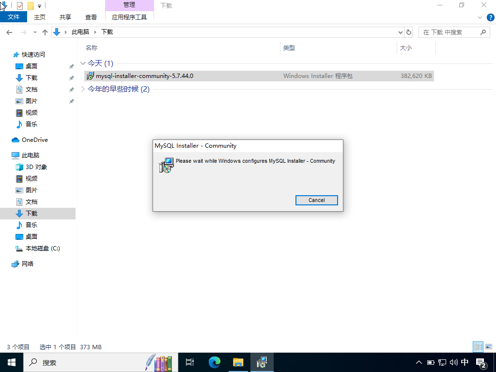Screen dimensions: 496x372
Task: Switch to MySQL Installer taskbar button
Action: point(262,362)
